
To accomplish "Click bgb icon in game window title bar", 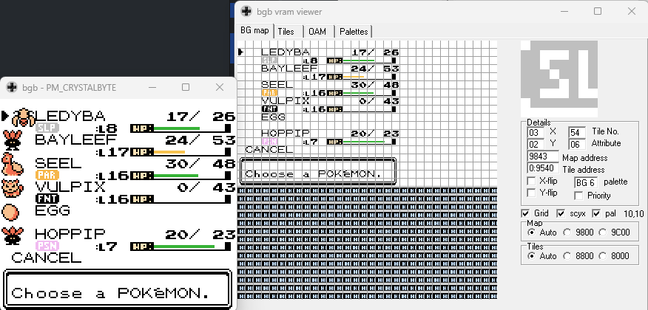I will [12, 87].
